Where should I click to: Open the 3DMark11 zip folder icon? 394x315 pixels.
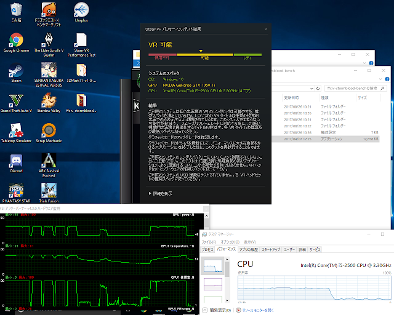81,73
